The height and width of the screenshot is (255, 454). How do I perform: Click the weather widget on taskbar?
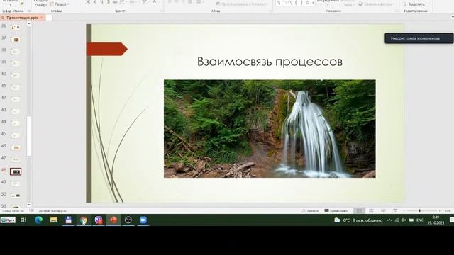(x=358, y=220)
